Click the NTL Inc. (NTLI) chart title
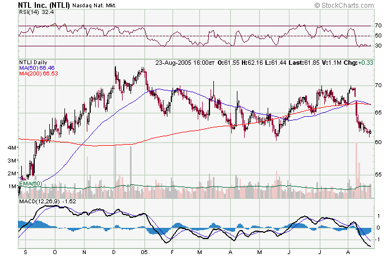The image size is (392, 258). (x=44, y=4)
